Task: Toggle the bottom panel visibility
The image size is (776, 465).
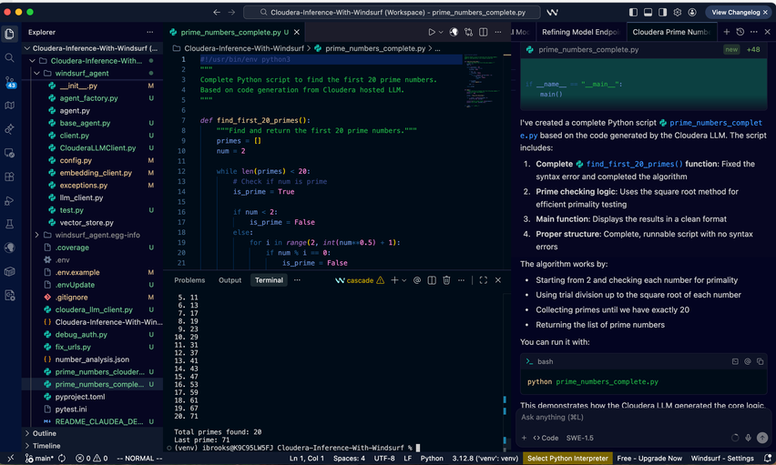Action: tap(648, 13)
